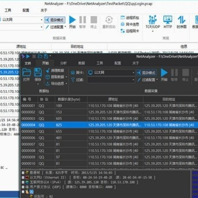The height and width of the screenshot is (198, 198).
Task: Switch to the 配置 tab in dark window
Action: pos(118,63)
